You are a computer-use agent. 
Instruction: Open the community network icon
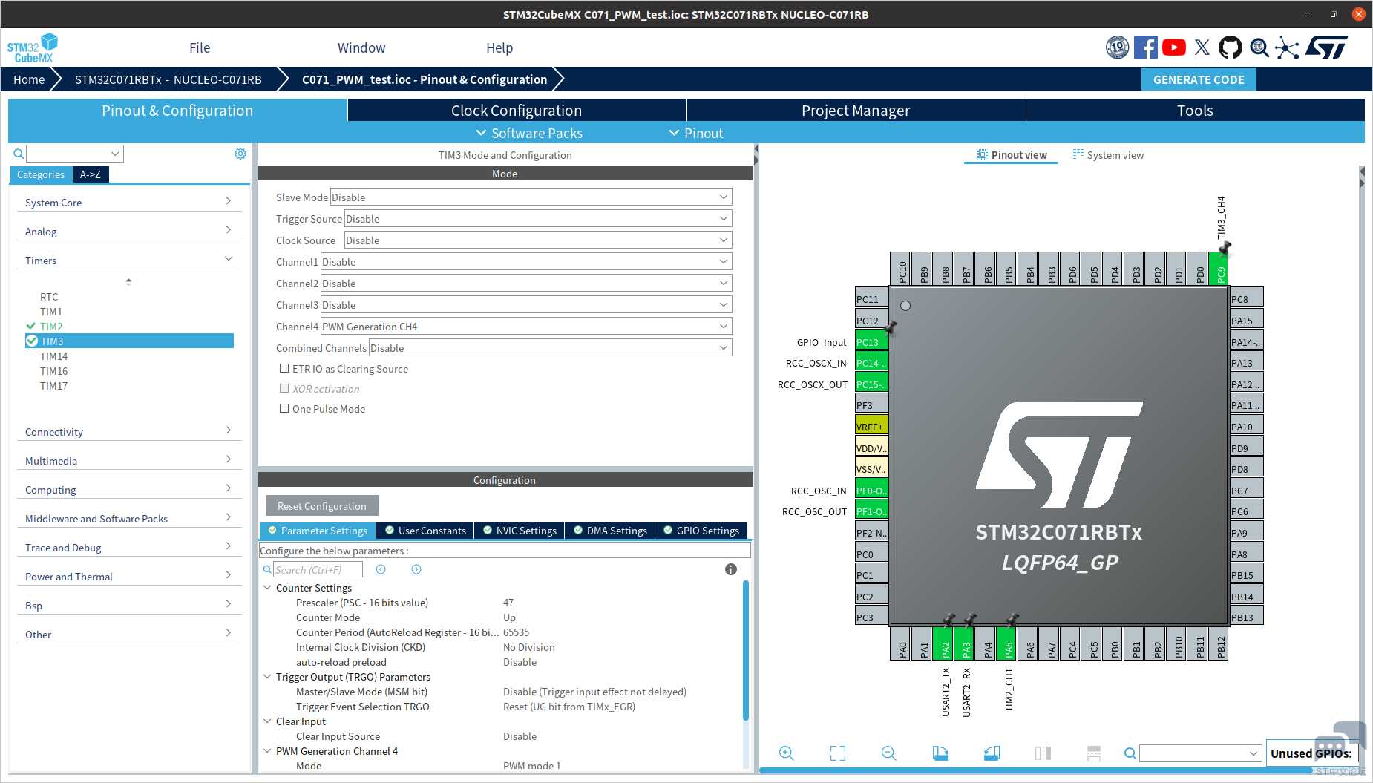click(x=1288, y=48)
